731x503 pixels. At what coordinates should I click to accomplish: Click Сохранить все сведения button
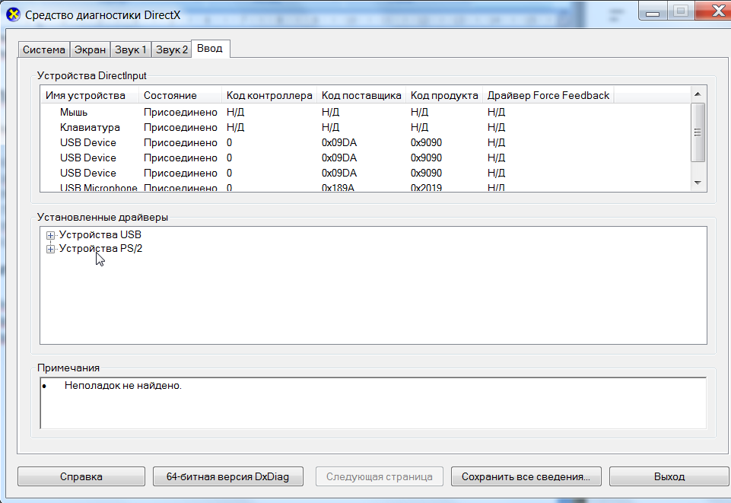coord(526,476)
